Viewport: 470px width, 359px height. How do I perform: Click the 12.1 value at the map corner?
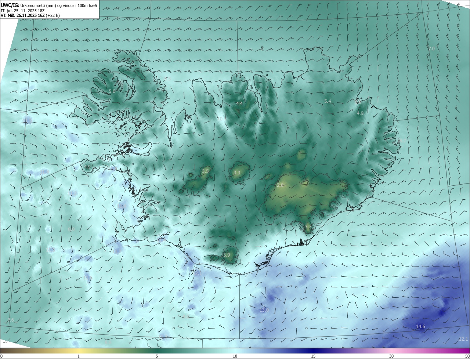click(463, 339)
